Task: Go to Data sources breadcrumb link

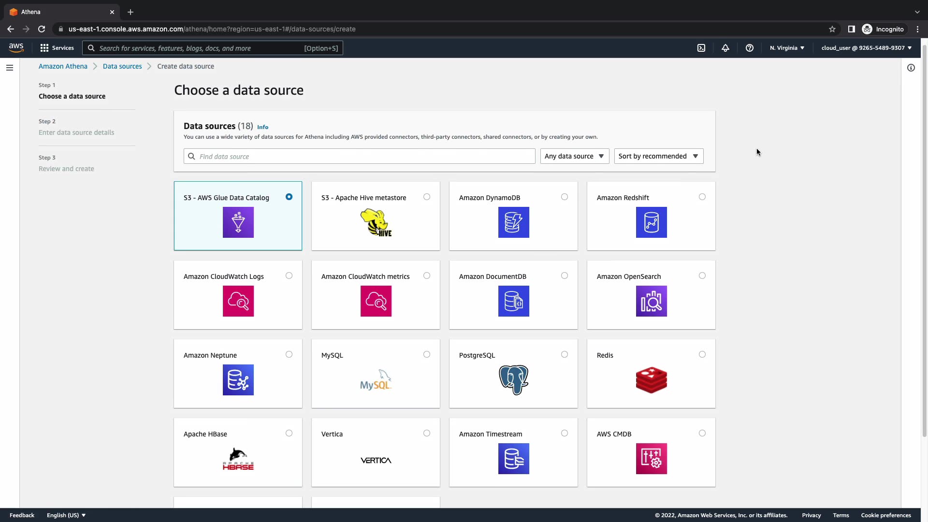Action: 122,66
